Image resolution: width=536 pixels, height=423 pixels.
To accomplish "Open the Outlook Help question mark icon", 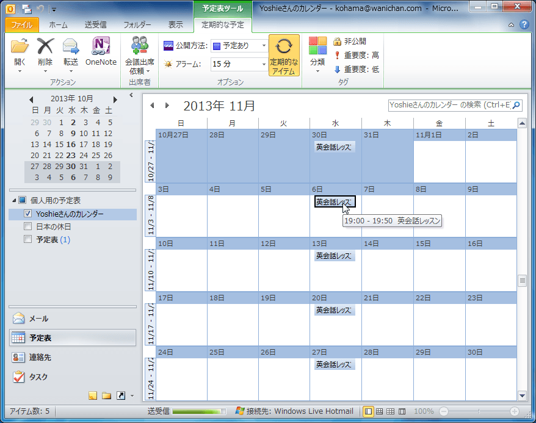I will click(524, 24).
